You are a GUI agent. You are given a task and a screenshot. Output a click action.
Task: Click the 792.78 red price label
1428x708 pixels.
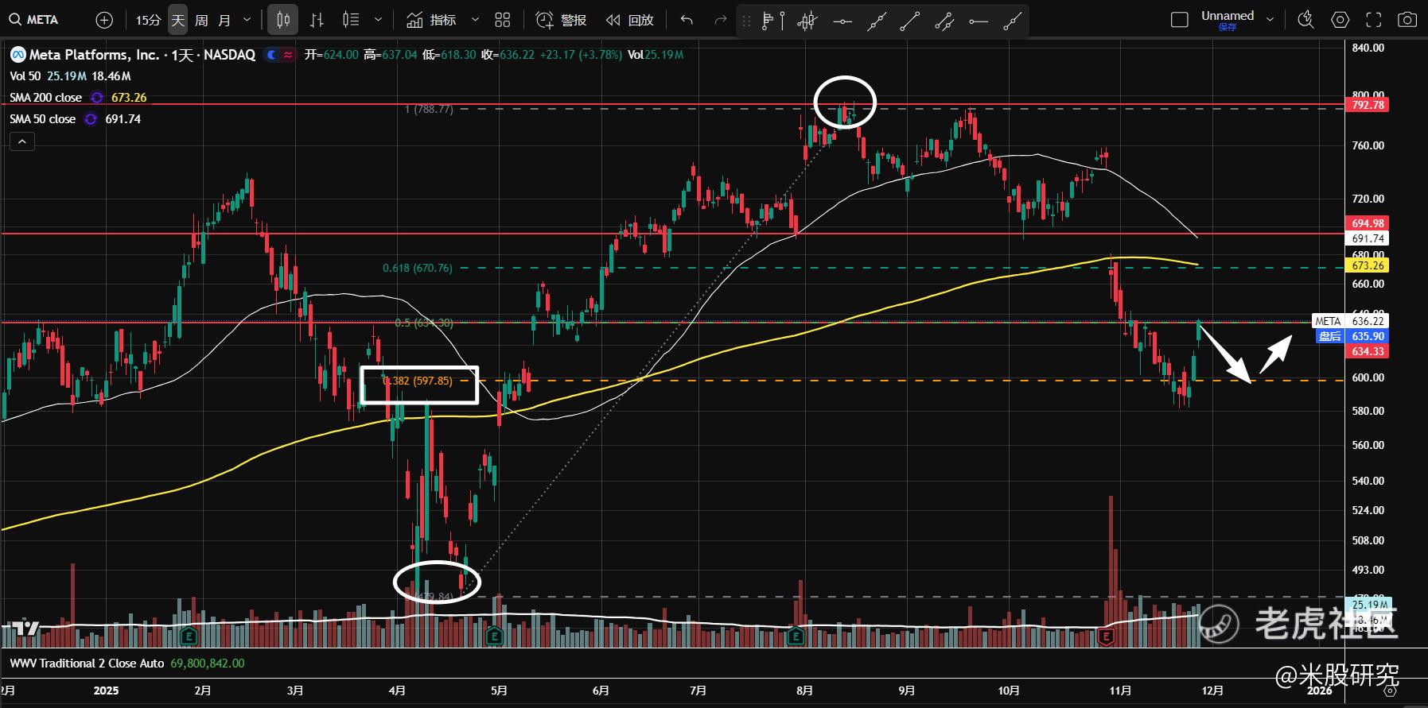1368,105
